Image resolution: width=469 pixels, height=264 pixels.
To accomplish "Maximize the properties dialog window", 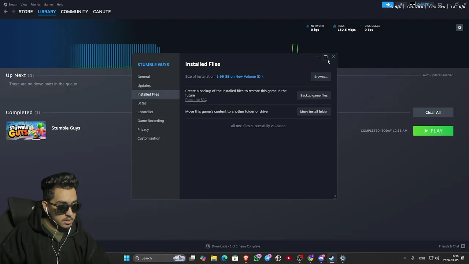I will pyautogui.click(x=325, y=57).
